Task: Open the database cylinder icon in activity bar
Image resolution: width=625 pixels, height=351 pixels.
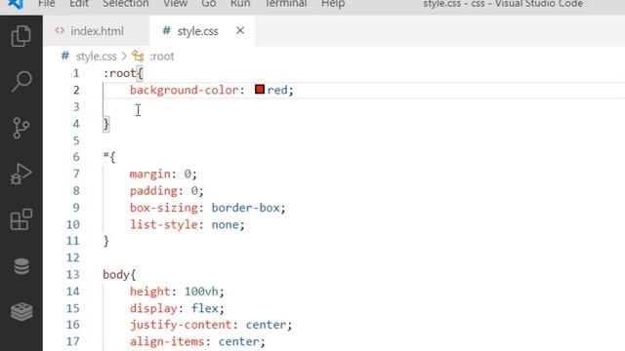Action: click(x=21, y=266)
